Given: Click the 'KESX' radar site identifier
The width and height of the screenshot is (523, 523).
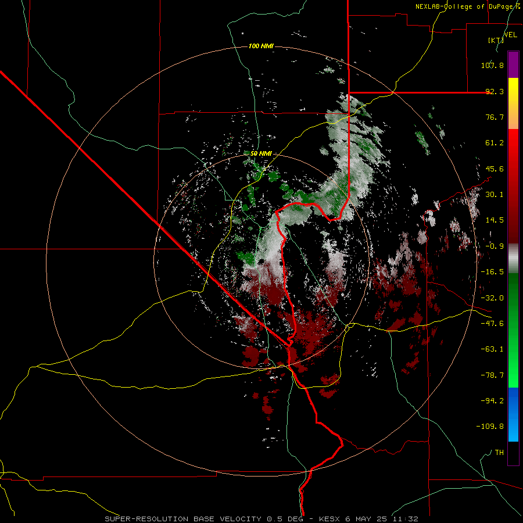Looking at the screenshot, I should pyautogui.click(x=330, y=519).
